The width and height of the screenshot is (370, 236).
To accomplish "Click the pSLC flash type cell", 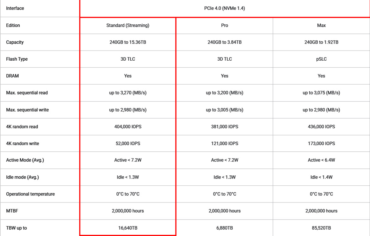I will click(x=321, y=59).
